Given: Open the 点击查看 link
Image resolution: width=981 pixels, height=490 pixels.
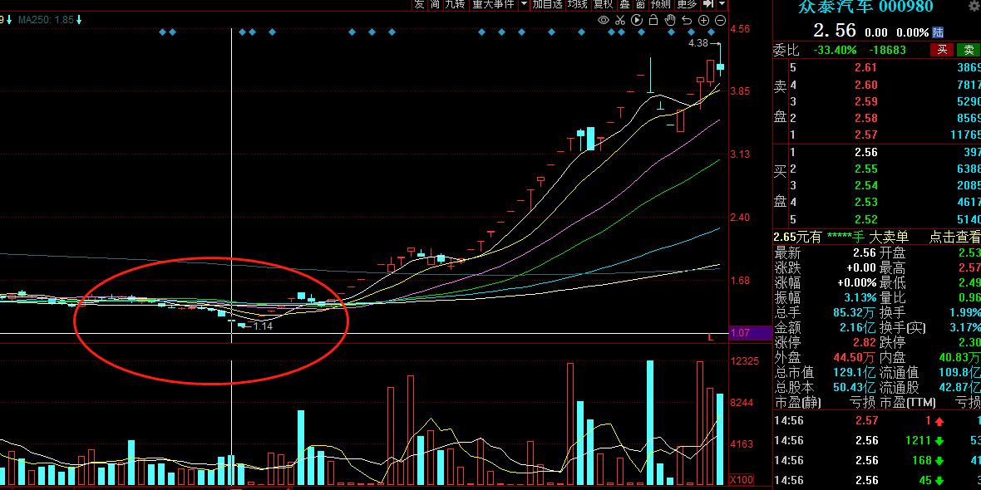Looking at the screenshot, I should (954, 237).
